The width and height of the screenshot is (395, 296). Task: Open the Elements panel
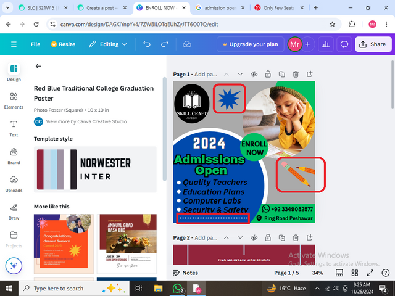pyautogui.click(x=14, y=101)
